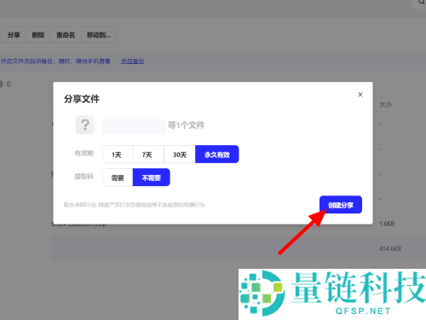Choose 需要 for extraction code

click(118, 177)
